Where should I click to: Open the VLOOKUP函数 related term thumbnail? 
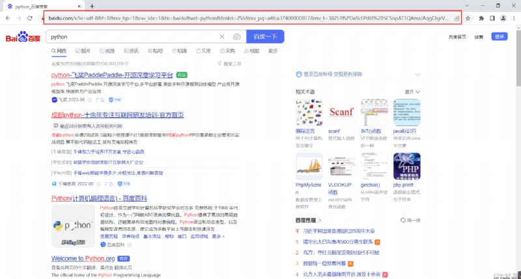pyautogui.click(x=341, y=166)
